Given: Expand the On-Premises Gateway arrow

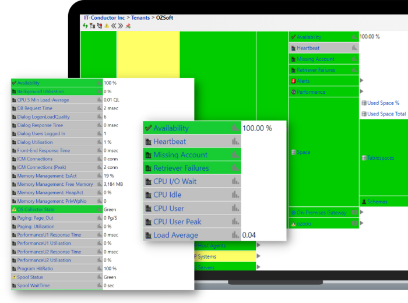Looking at the screenshot, I should pyautogui.click(x=361, y=212).
